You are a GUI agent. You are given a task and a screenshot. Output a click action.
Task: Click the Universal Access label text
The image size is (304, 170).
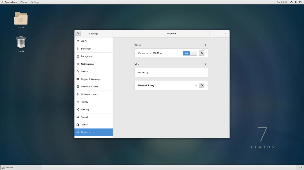click(x=90, y=87)
